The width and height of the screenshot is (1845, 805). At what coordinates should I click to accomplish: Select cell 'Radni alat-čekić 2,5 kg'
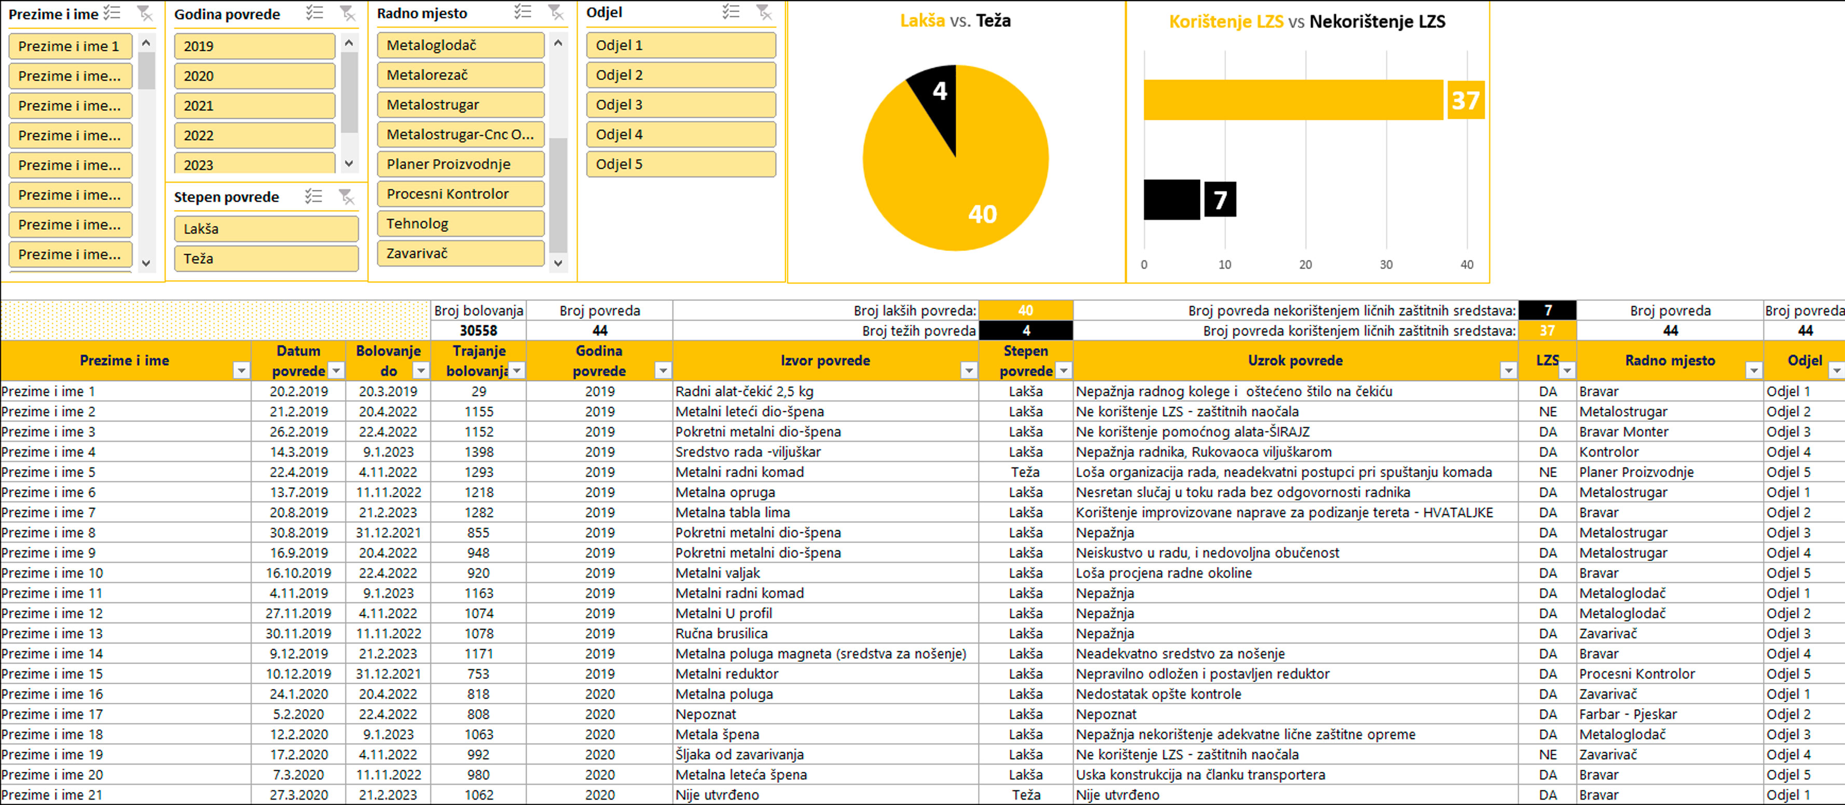click(x=825, y=391)
